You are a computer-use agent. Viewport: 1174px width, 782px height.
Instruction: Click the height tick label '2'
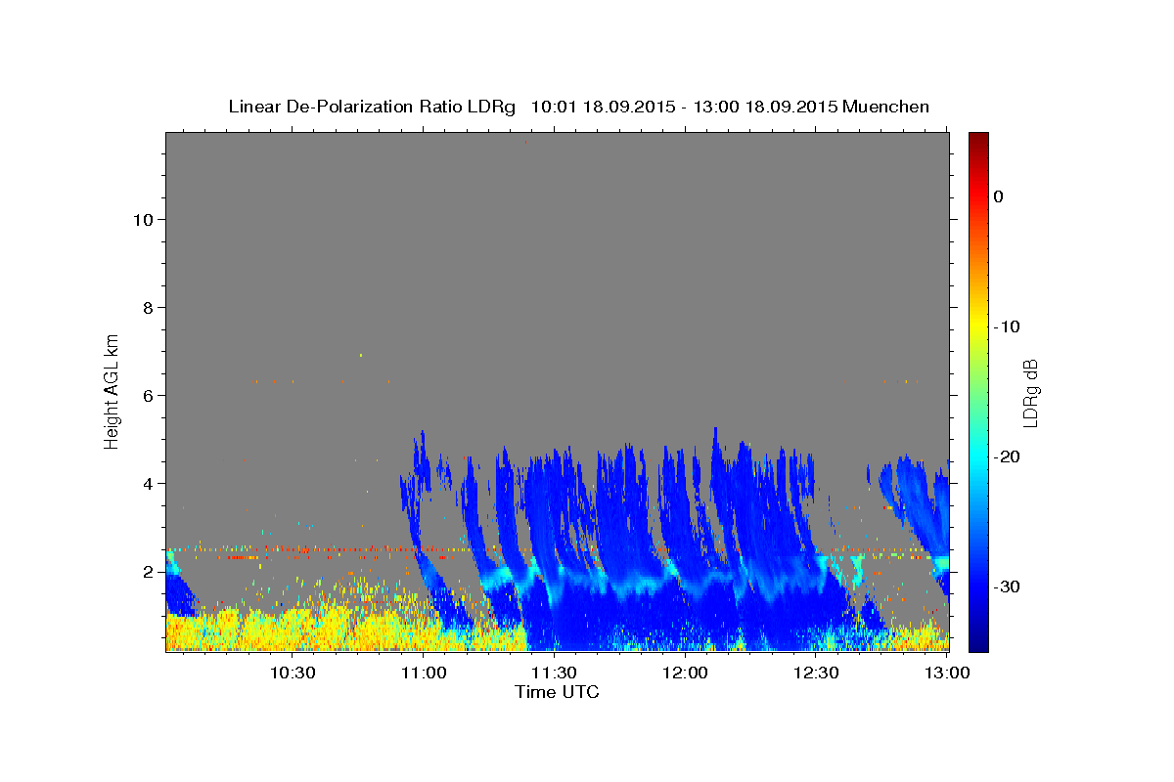pos(146,571)
